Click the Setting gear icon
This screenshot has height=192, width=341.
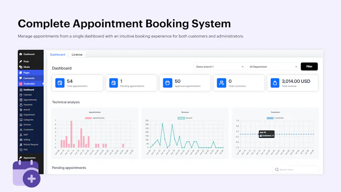pos(21,140)
